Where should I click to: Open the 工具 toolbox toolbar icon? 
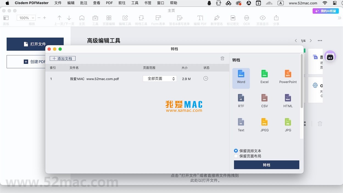point(95,18)
